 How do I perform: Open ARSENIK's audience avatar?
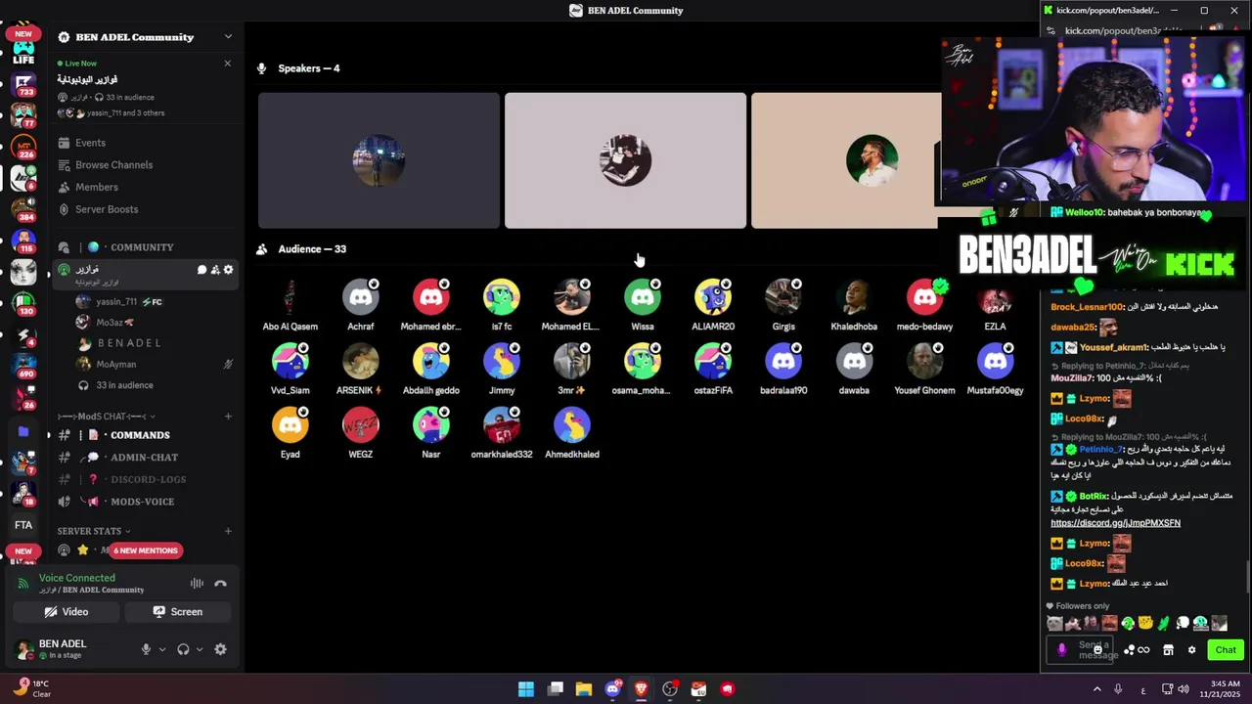click(x=361, y=362)
